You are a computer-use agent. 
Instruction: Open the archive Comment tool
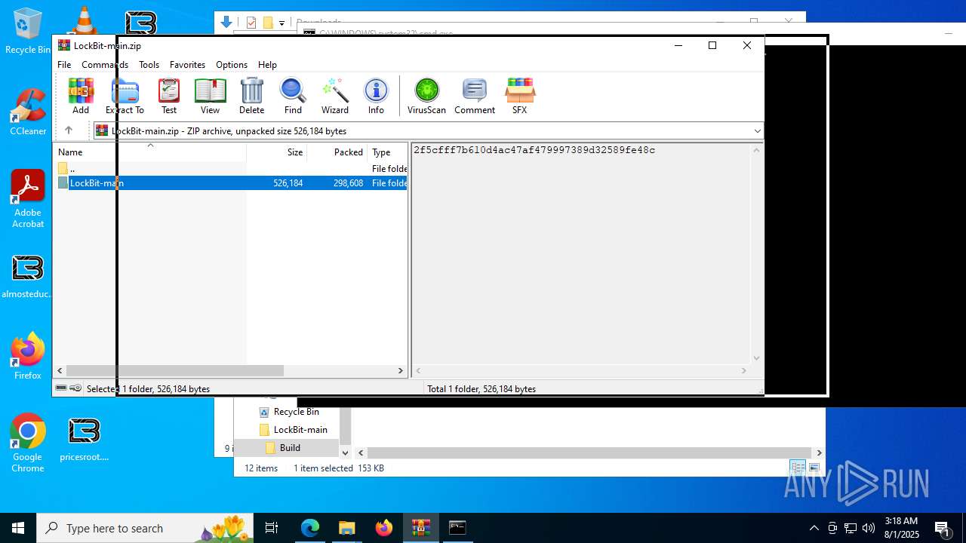tap(475, 96)
